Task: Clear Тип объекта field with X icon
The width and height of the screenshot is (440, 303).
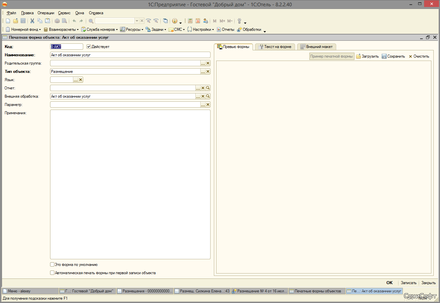Action: 208,72
